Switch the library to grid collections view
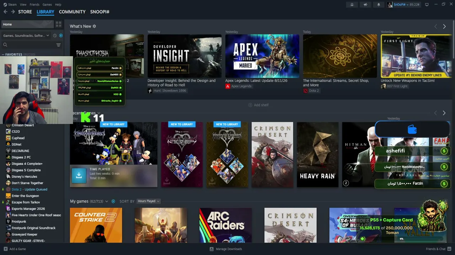This screenshot has width=455, height=255. coord(58,24)
